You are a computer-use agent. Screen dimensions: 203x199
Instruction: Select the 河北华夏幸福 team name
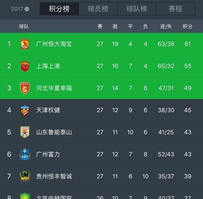coord(54,88)
